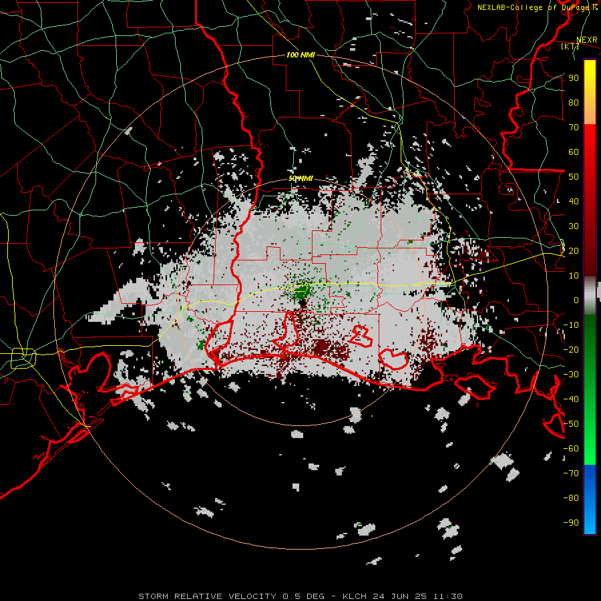Click the NEXLAB-College of DuPage title text
The width and height of the screenshot is (601, 601).
coord(537,7)
